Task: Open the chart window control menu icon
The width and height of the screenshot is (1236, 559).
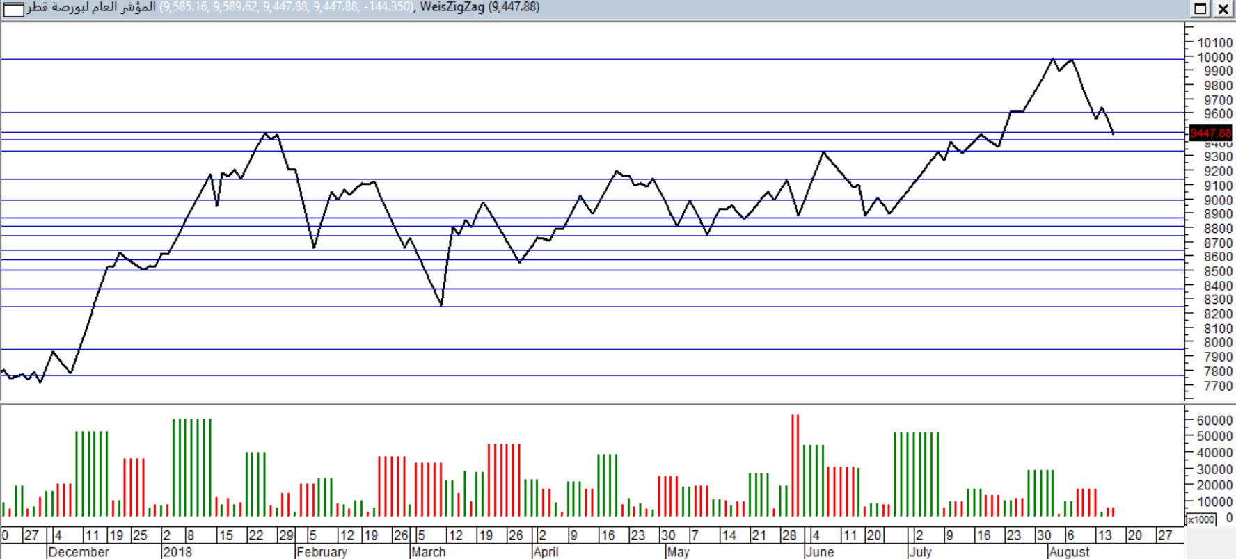Action: (x=13, y=10)
